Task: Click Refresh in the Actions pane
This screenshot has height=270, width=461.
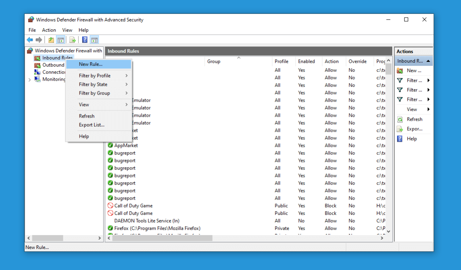Action: (x=414, y=119)
